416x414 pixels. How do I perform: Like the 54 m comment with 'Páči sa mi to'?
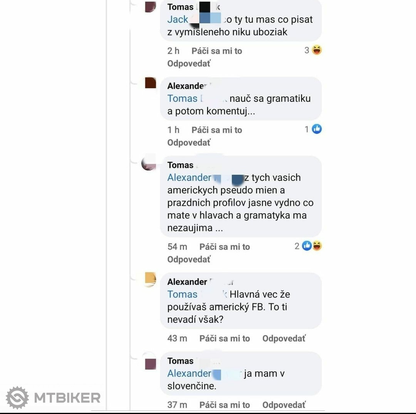point(225,247)
